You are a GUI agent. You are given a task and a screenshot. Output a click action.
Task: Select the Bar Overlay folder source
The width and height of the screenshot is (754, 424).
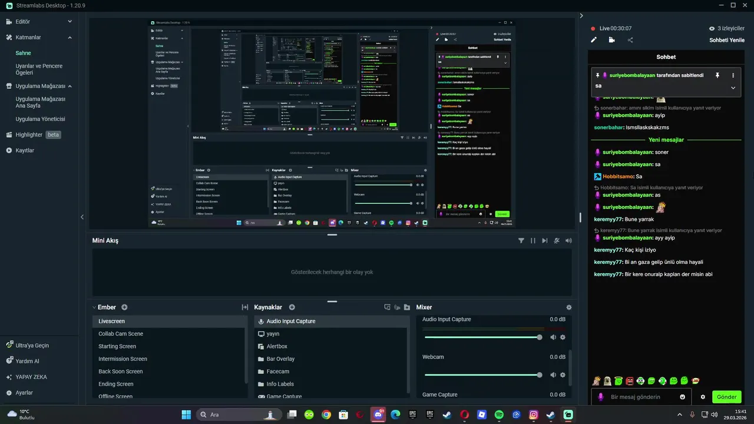point(332,359)
